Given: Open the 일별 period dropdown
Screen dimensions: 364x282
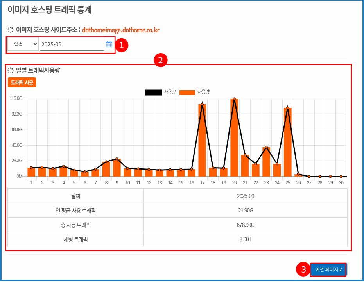Looking at the screenshot, I should [22, 44].
